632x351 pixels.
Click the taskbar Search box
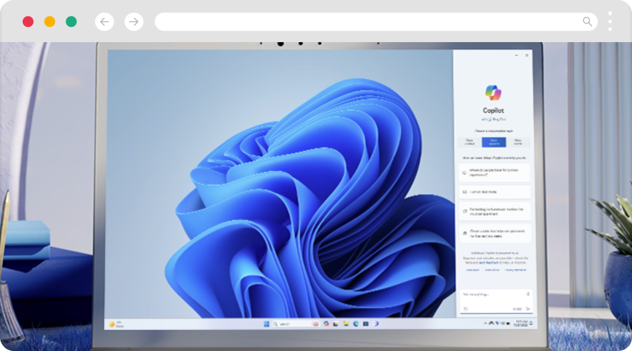(296, 324)
